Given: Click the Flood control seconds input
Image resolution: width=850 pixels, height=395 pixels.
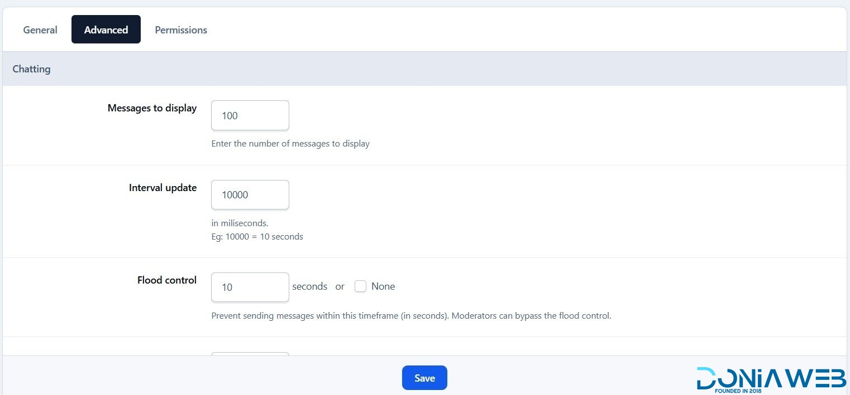Looking at the screenshot, I should pos(250,287).
